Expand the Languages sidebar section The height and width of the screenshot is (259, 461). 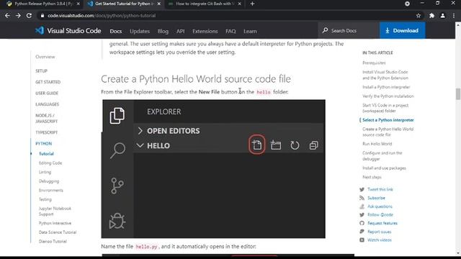click(x=47, y=104)
